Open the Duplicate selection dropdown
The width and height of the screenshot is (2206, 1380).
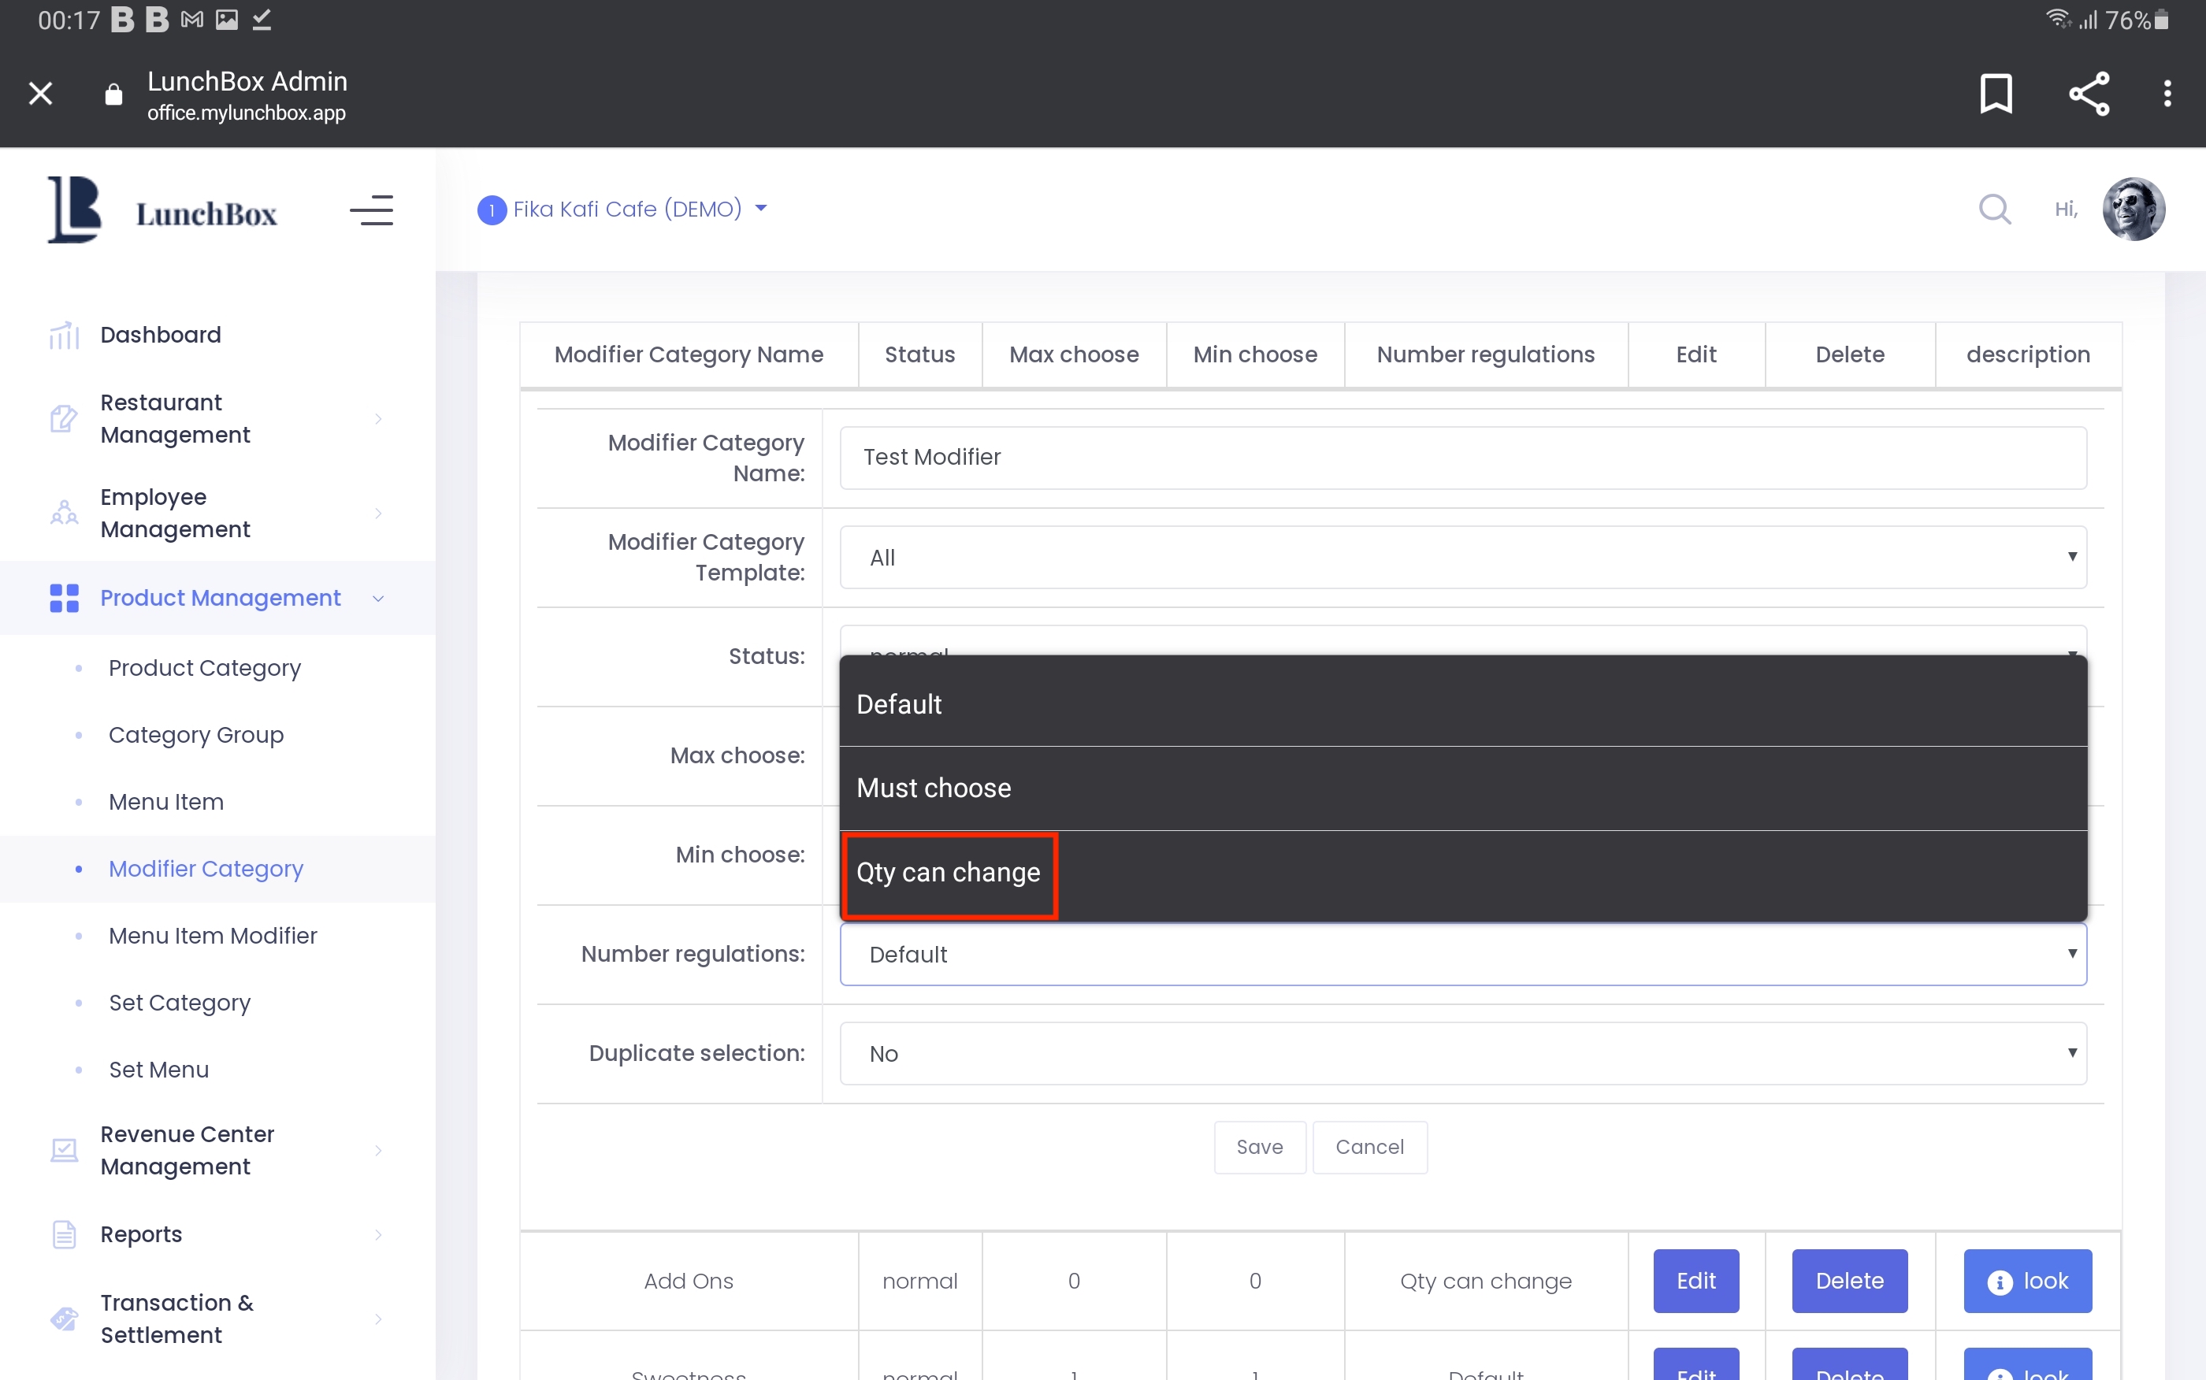[1461, 1053]
